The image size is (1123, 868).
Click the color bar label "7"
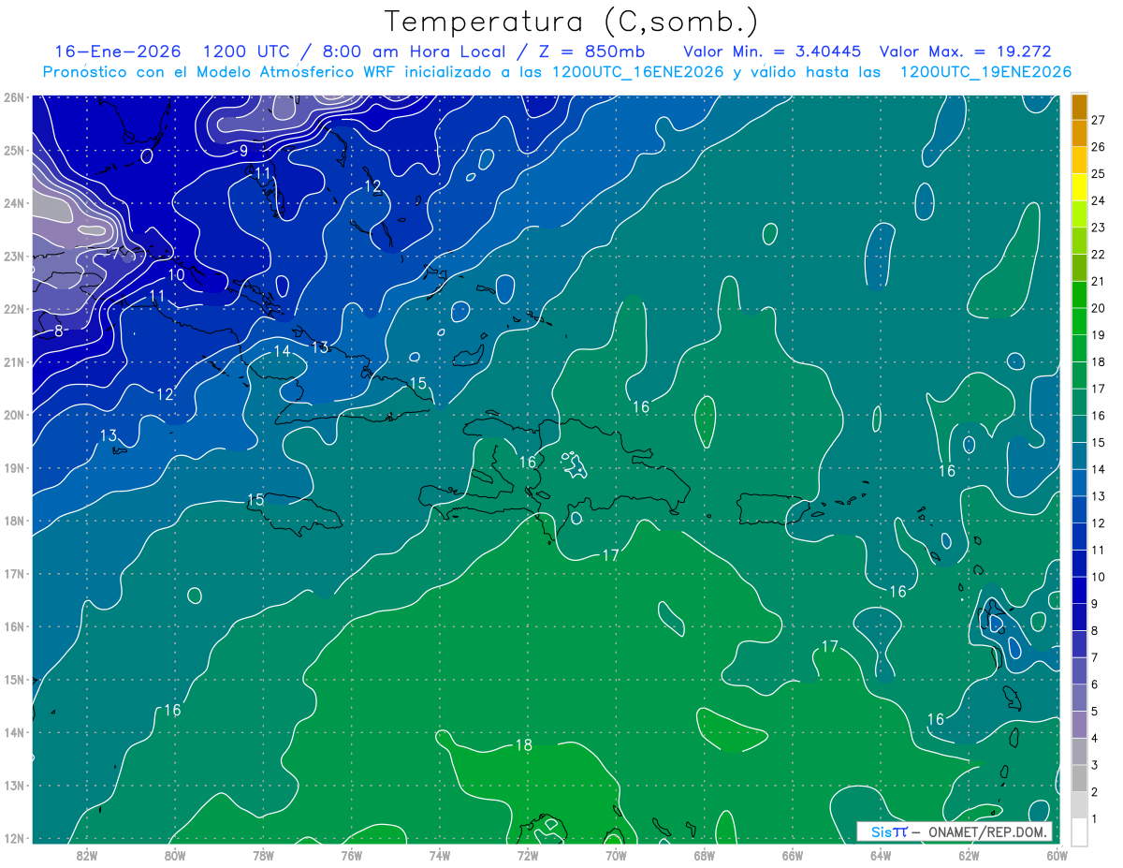(x=1094, y=657)
